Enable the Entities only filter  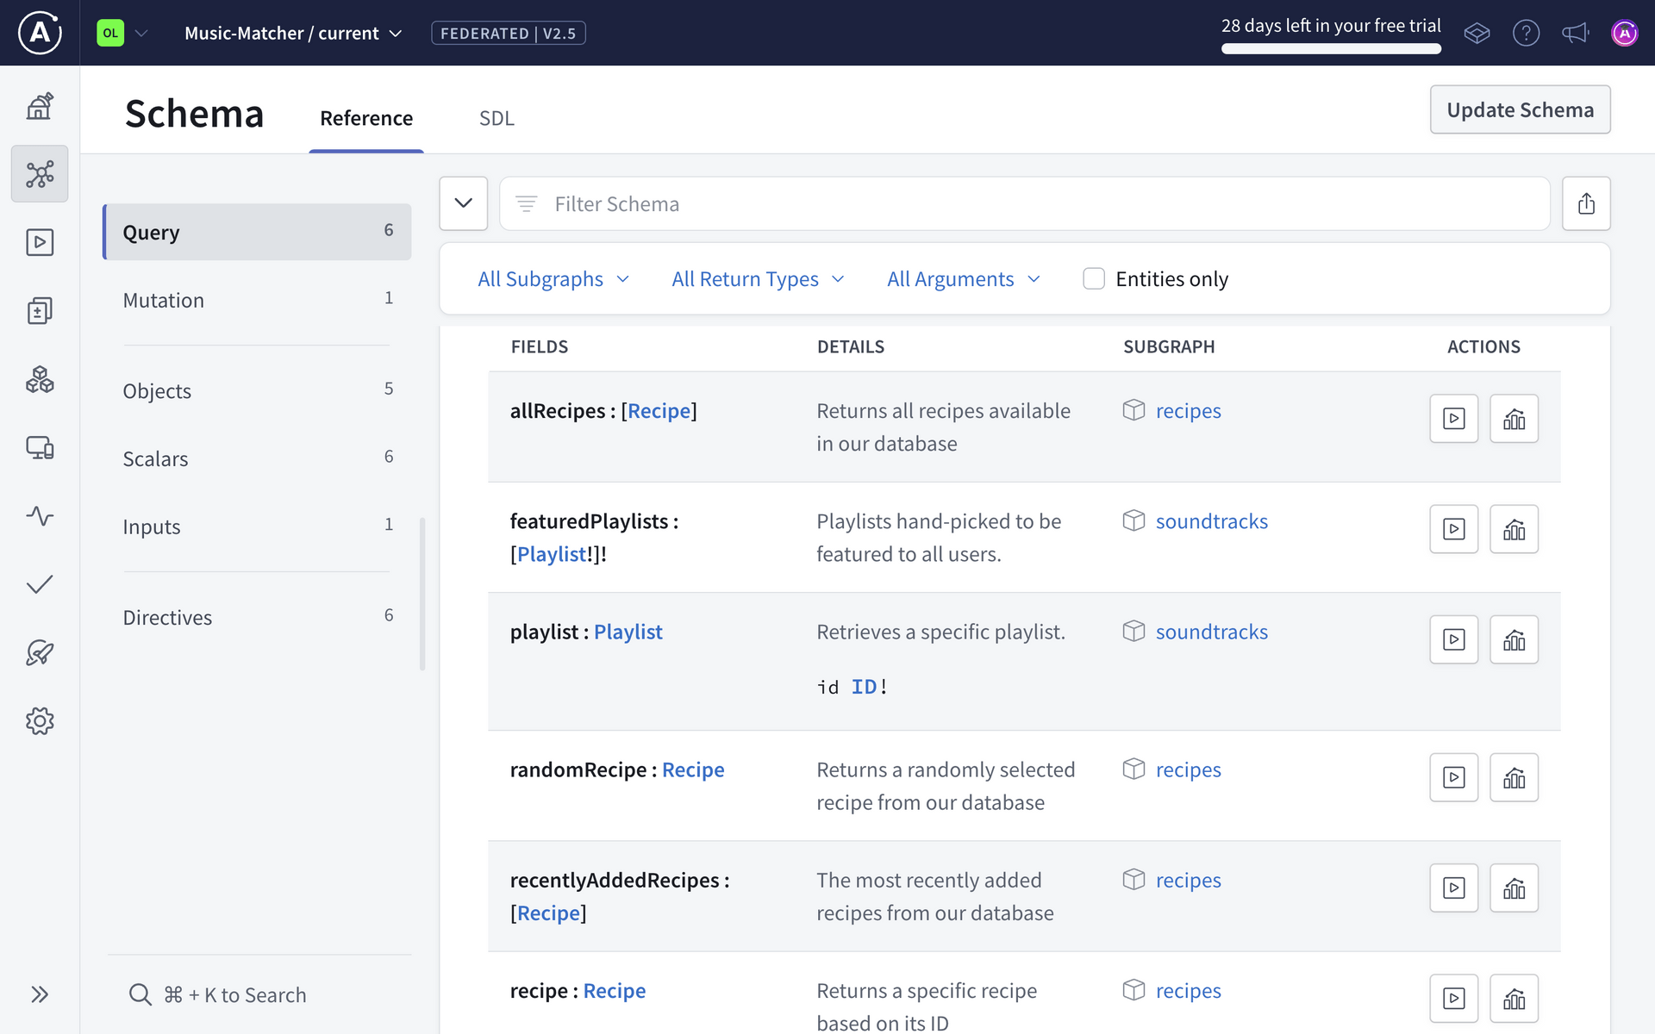(1094, 278)
